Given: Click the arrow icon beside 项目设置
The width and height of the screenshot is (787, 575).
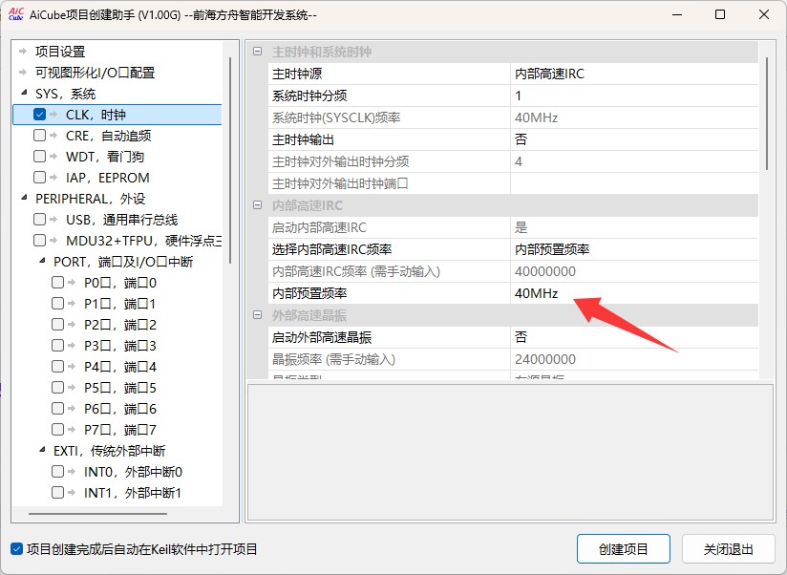Looking at the screenshot, I should pyautogui.click(x=23, y=52).
